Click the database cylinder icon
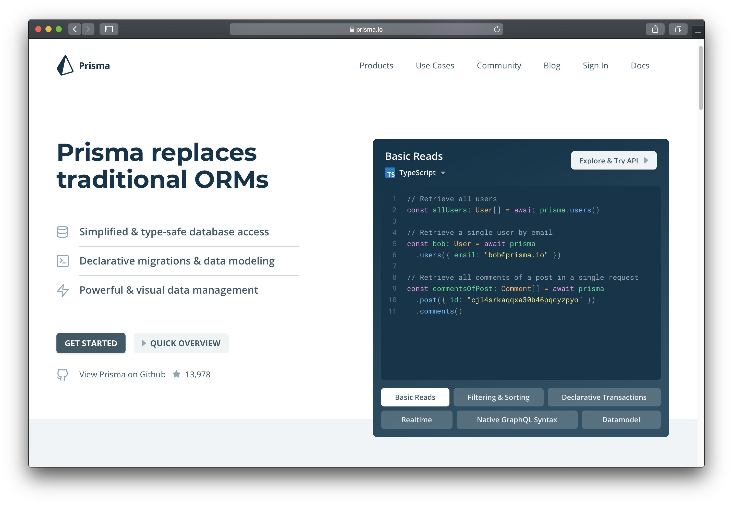Screen dimensions: 733x505 [62, 232]
